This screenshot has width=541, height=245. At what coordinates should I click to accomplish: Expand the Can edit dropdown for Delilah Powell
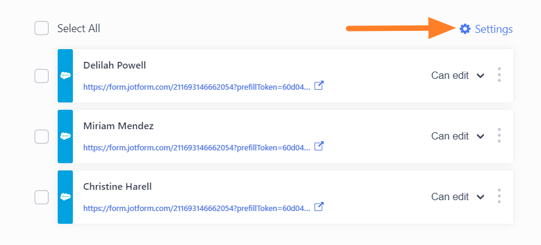[458, 75]
